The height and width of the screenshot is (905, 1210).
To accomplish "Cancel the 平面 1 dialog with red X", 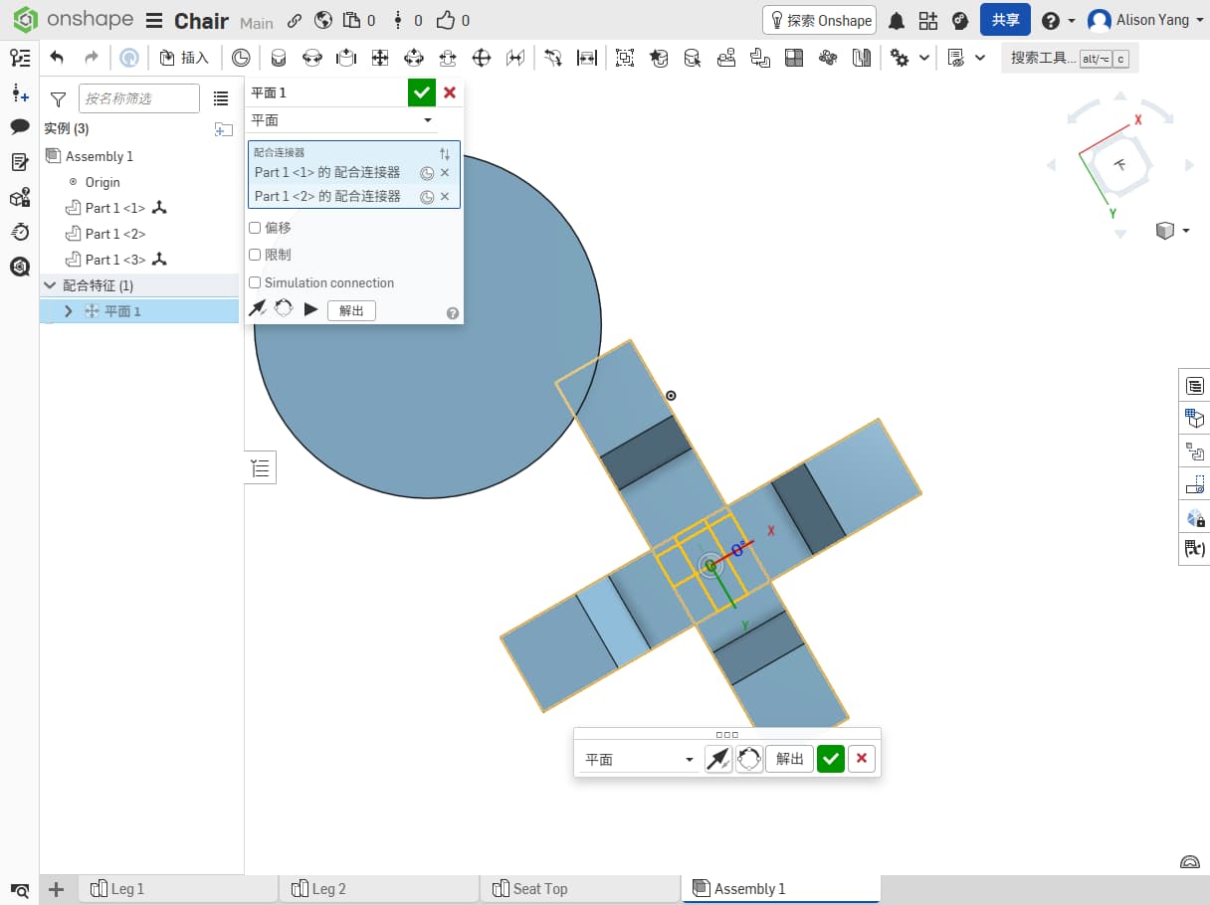I will [450, 92].
